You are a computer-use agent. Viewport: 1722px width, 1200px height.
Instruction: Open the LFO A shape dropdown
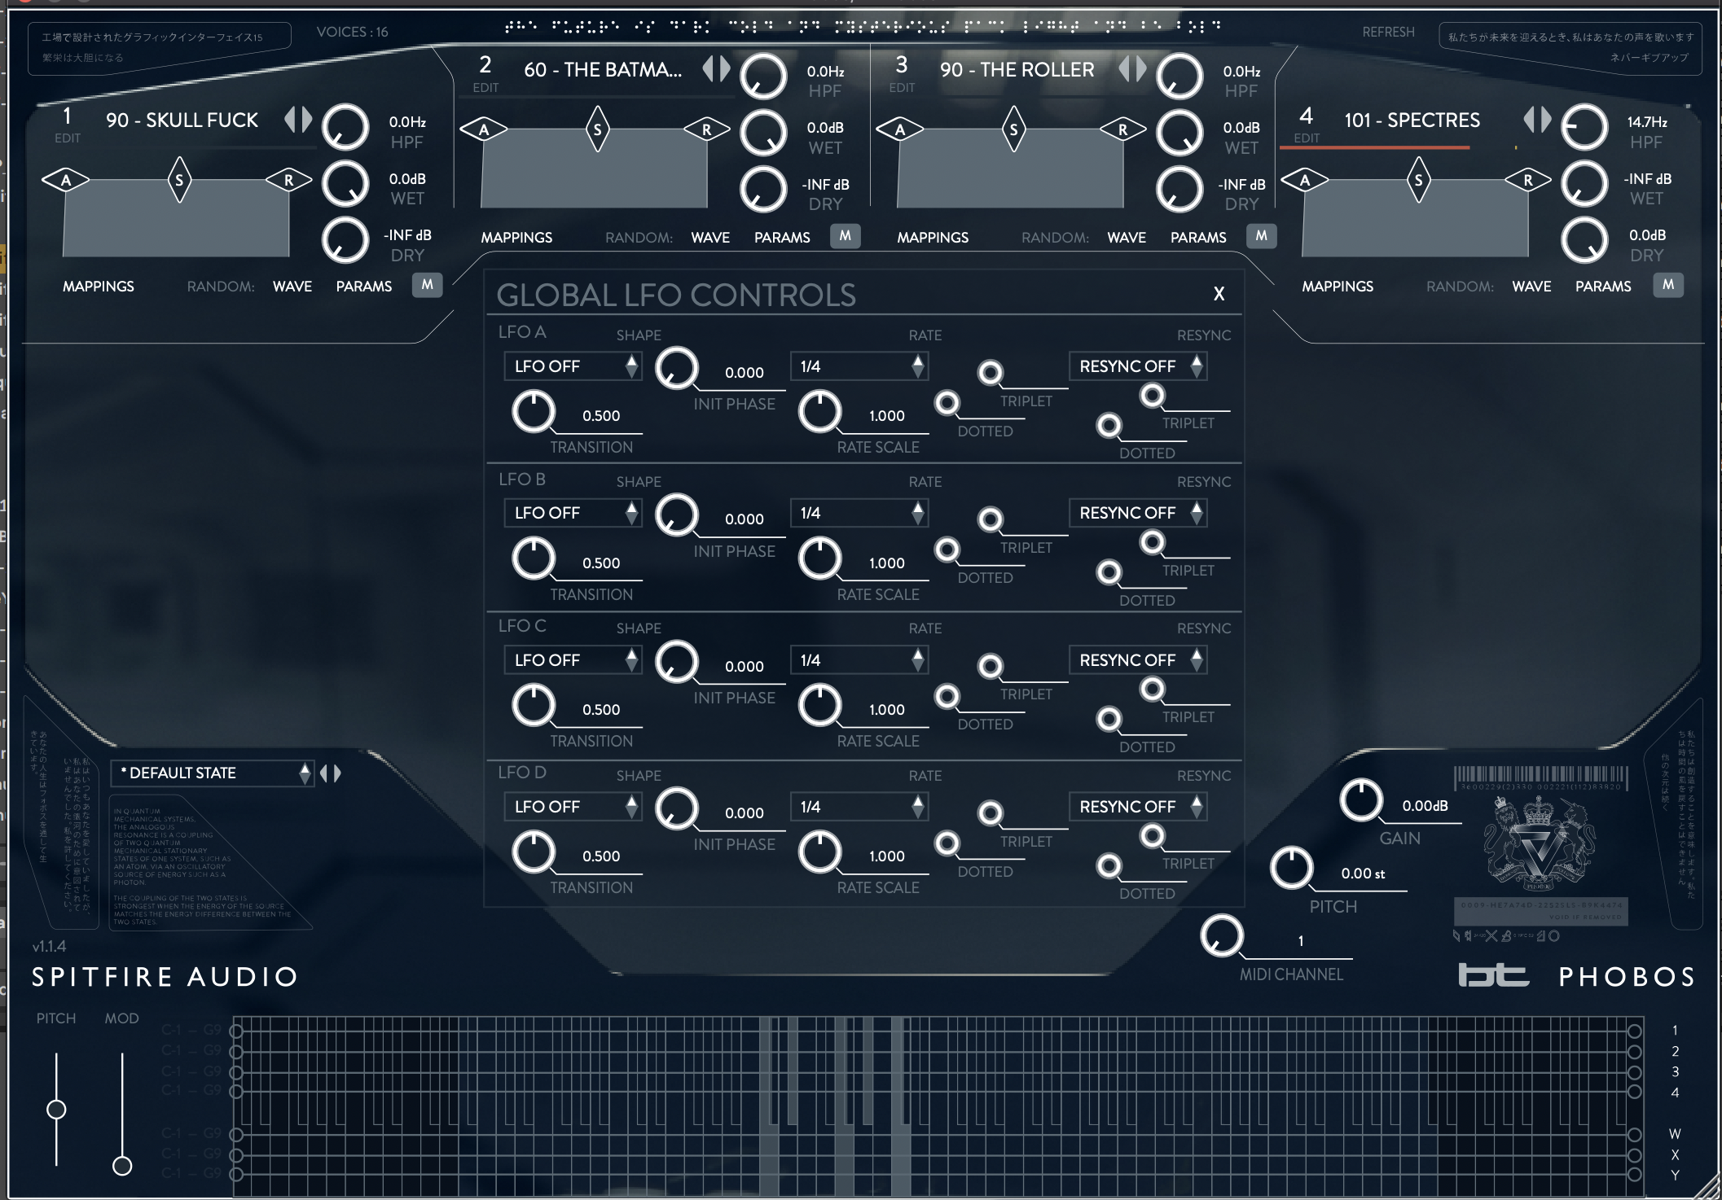(x=573, y=366)
